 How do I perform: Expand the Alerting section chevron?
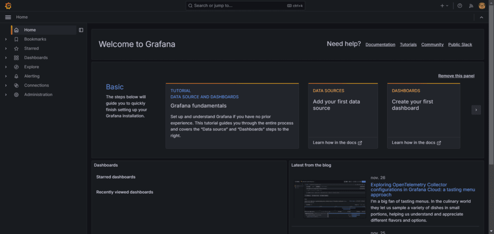point(6,76)
